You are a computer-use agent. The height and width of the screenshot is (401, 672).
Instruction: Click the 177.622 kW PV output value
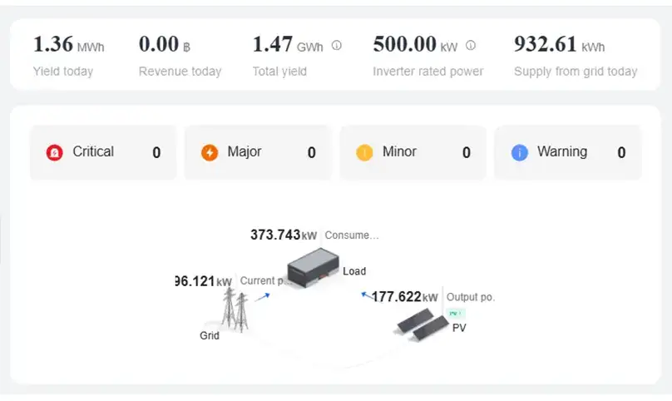(404, 297)
